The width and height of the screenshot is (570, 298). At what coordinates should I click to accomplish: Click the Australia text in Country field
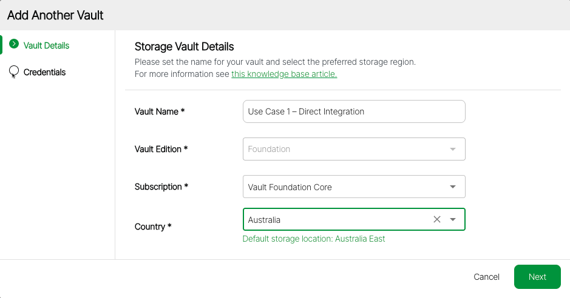point(265,220)
